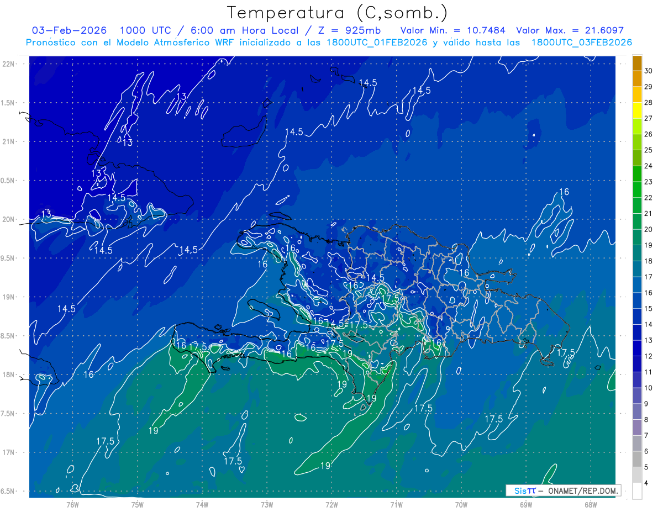Click the latitude axis label "18N"
Viewport: 663px width, 512px height.
point(9,375)
